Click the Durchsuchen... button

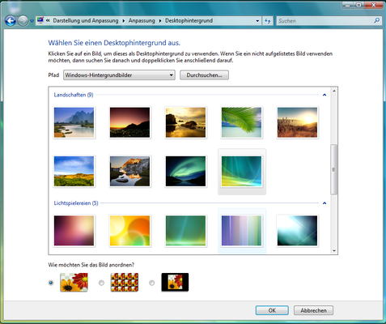click(204, 75)
